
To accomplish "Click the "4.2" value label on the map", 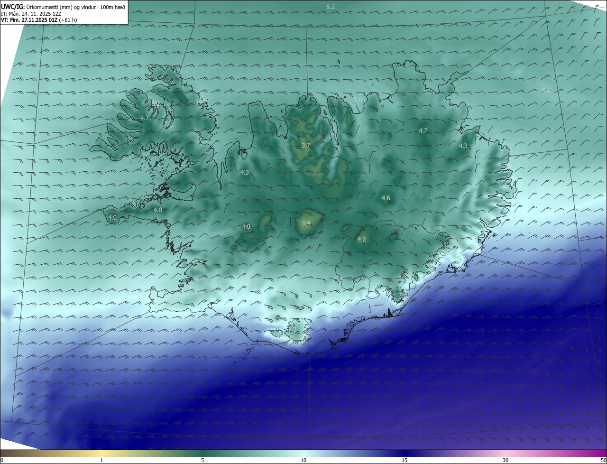I will click(361, 240).
